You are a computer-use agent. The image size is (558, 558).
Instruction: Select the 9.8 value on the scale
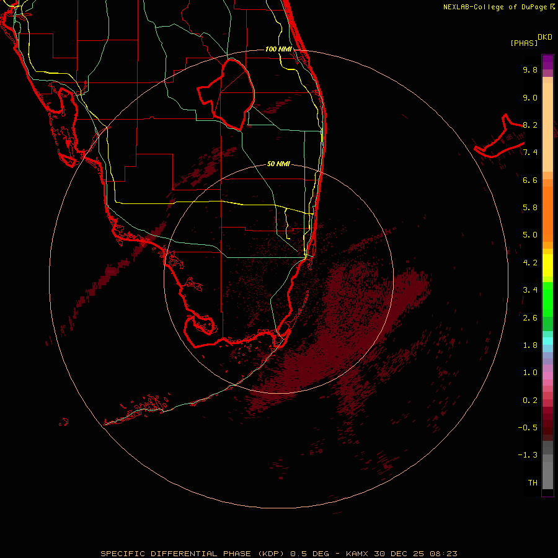[x=530, y=69]
